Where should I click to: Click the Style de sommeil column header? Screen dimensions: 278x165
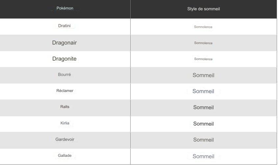coord(203,9)
